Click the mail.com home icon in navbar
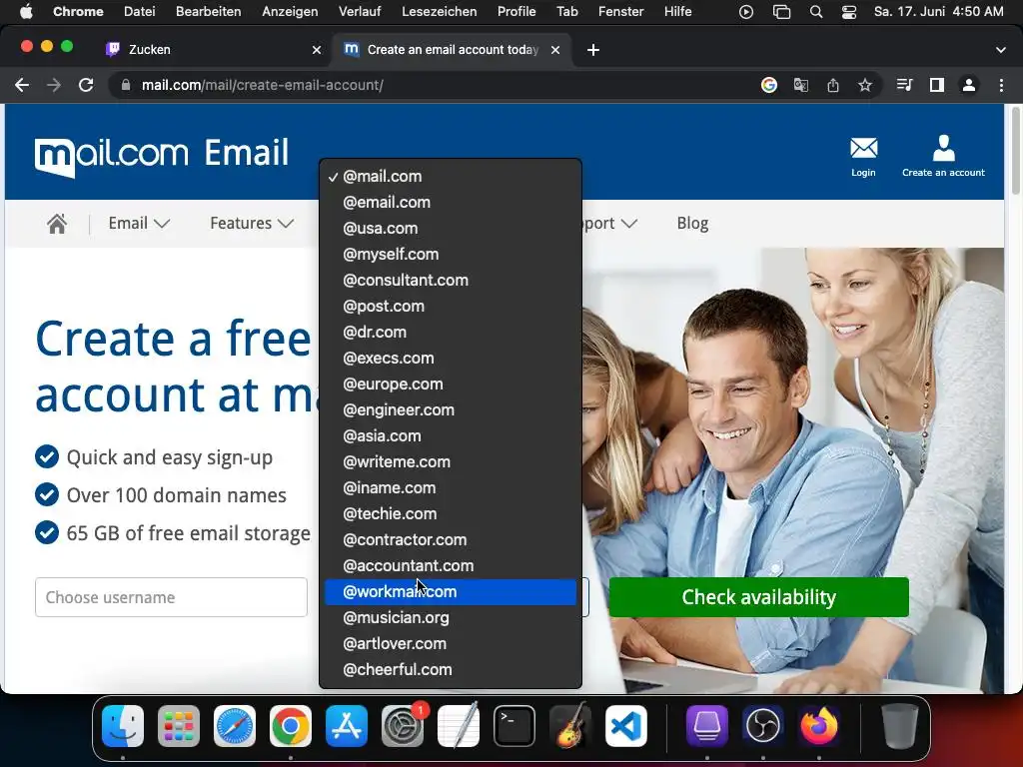Viewport: 1023px width, 767px height. click(x=57, y=224)
